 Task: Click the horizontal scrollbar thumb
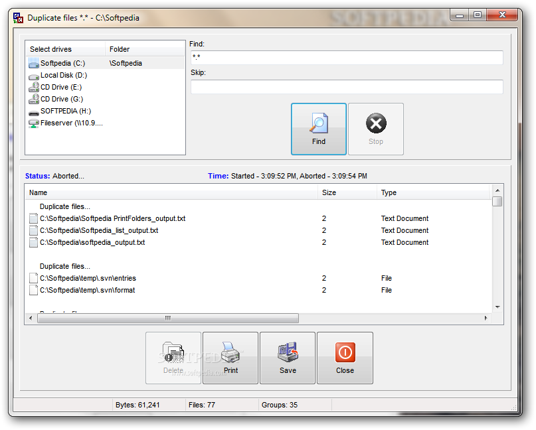tap(168, 319)
